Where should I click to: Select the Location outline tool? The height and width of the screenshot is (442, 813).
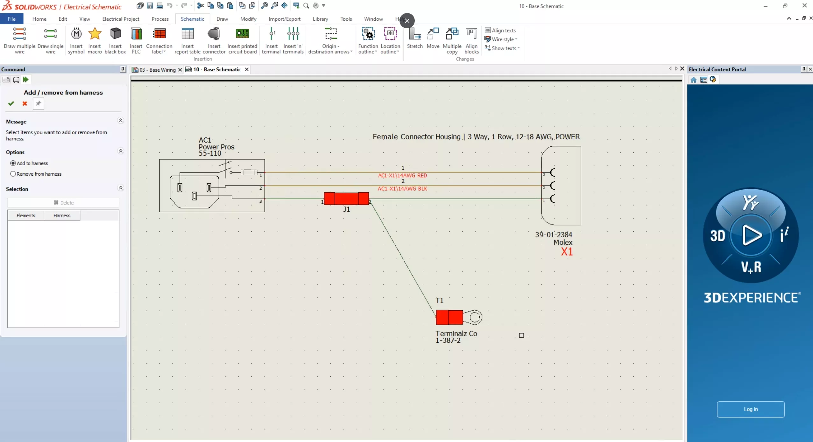point(391,41)
